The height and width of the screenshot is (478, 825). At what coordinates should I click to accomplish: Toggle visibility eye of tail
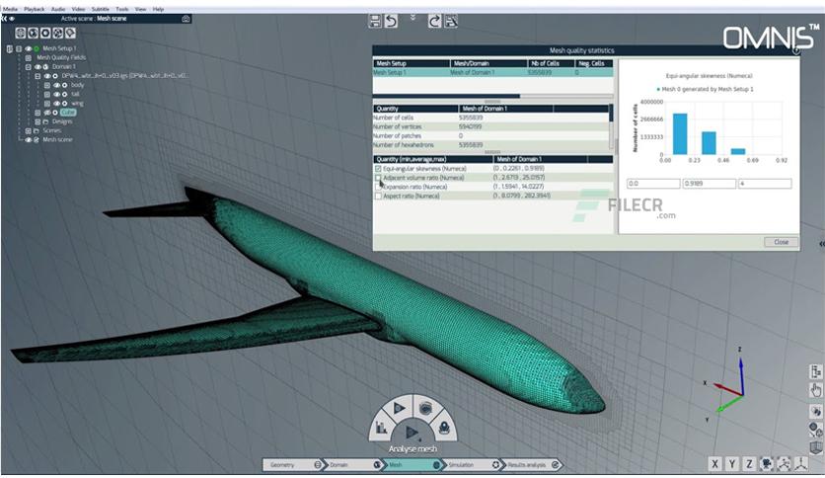coord(57,94)
